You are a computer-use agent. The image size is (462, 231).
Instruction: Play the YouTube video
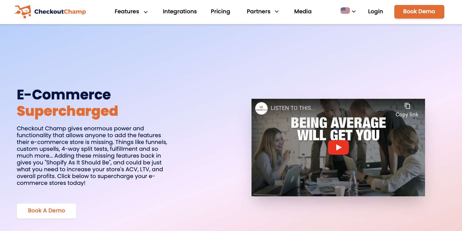click(x=338, y=147)
